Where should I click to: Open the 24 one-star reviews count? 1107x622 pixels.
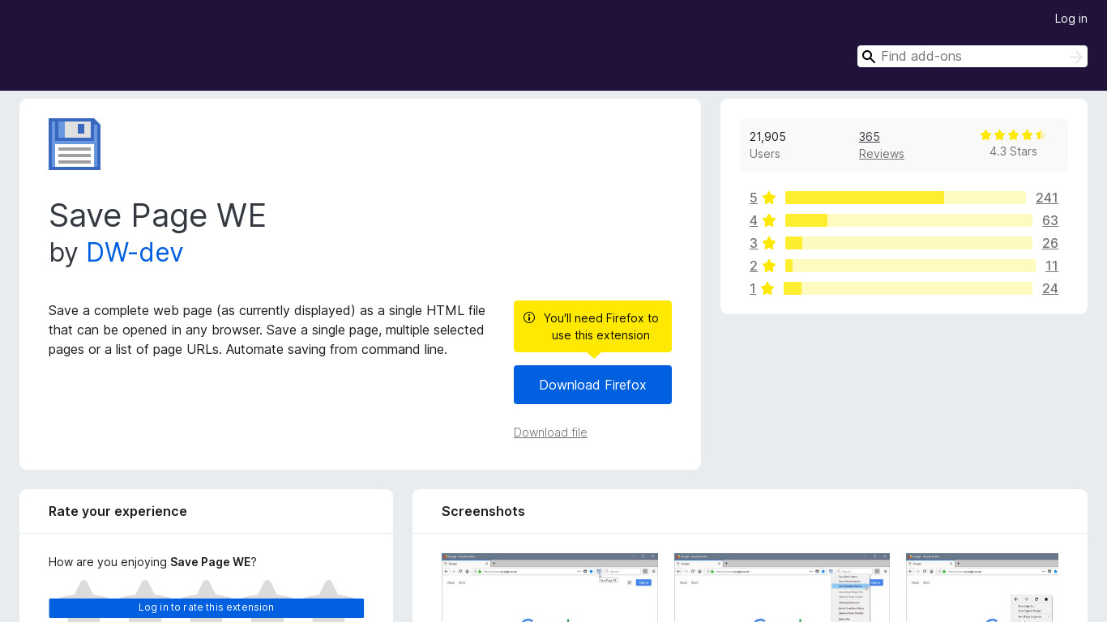[1050, 288]
